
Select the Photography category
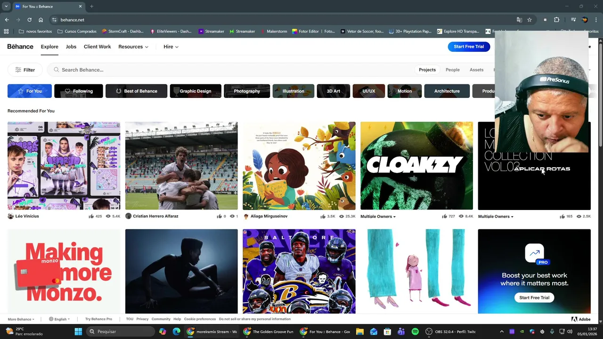247,91
